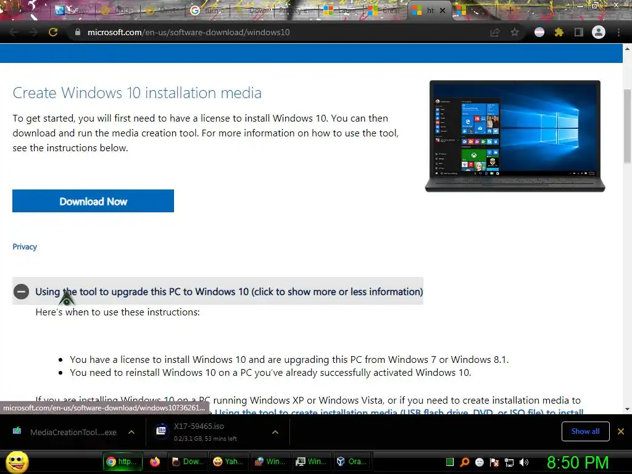Open the 'Dow...' taskbar window
Image resolution: width=632 pixels, height=474 pixels.
coord(188,462)
